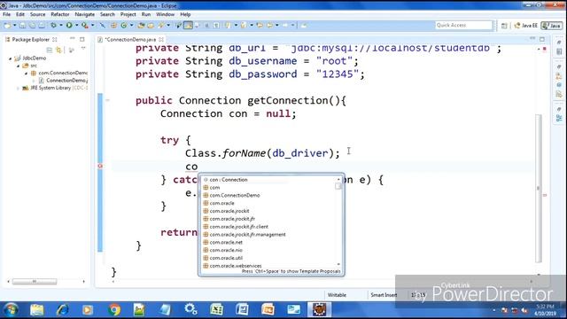567x319 pixels.
Task: Open the Window menu
Action: point(166,14)
